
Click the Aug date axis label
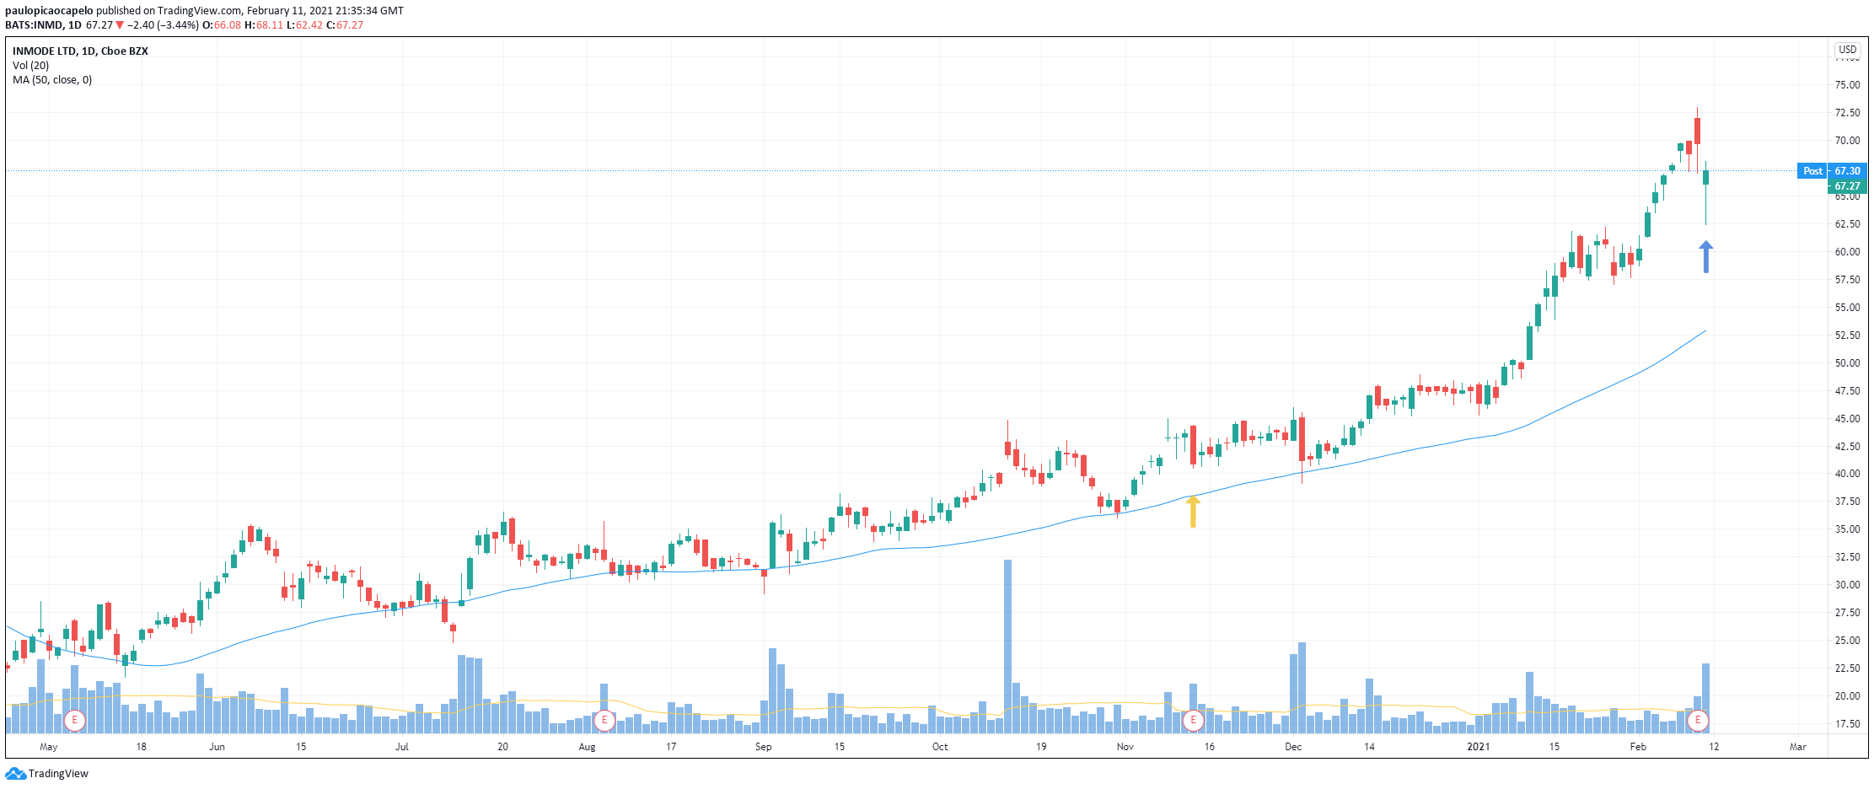[587, 747]
